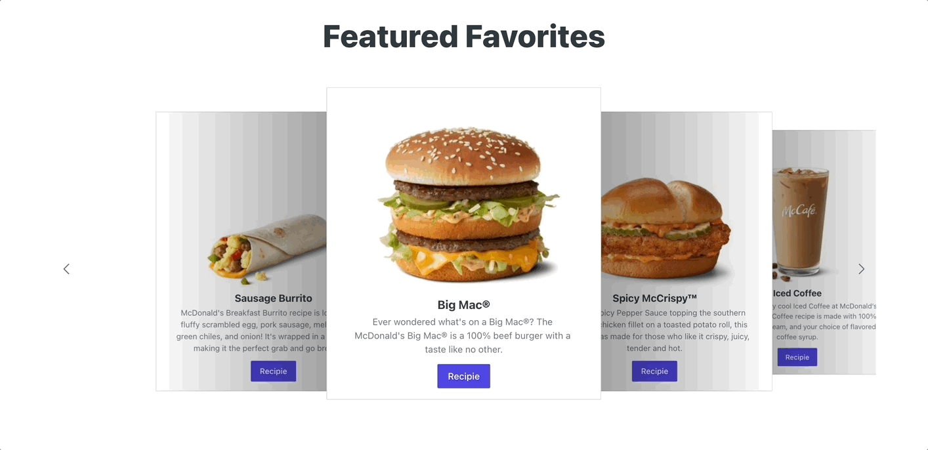Click the Sausage Burrito description text
928x450 pixels.
point(251,331)
